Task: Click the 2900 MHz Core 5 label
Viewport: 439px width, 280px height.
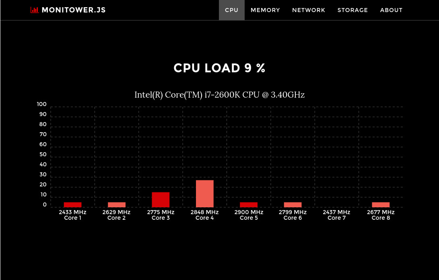Action: pyautogui.click(x=249, y=215)
